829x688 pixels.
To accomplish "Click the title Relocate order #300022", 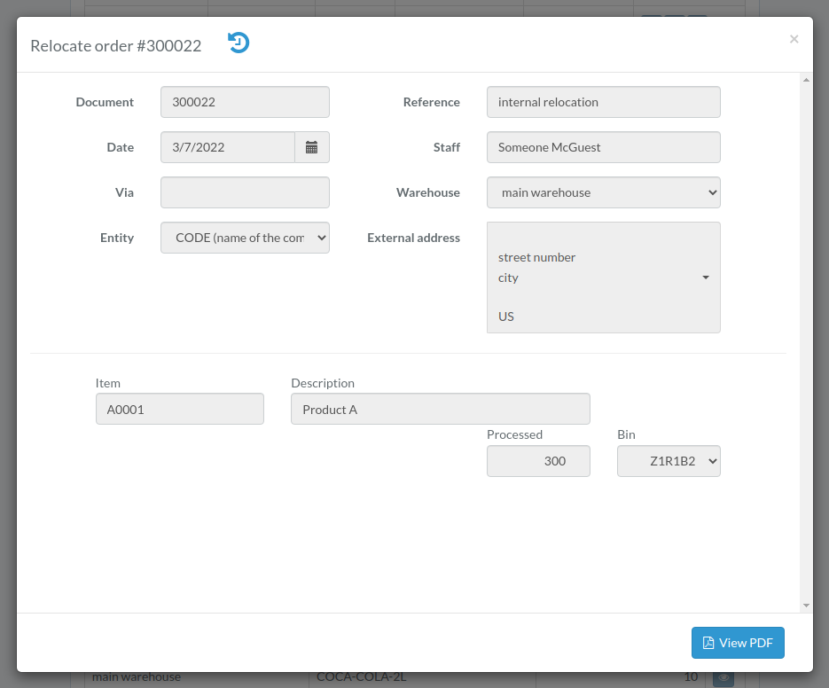I will click(116, 46).
